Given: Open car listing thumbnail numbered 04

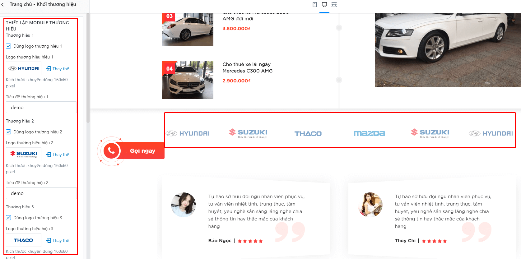Looking at the screenshot, I should [188, 80].
